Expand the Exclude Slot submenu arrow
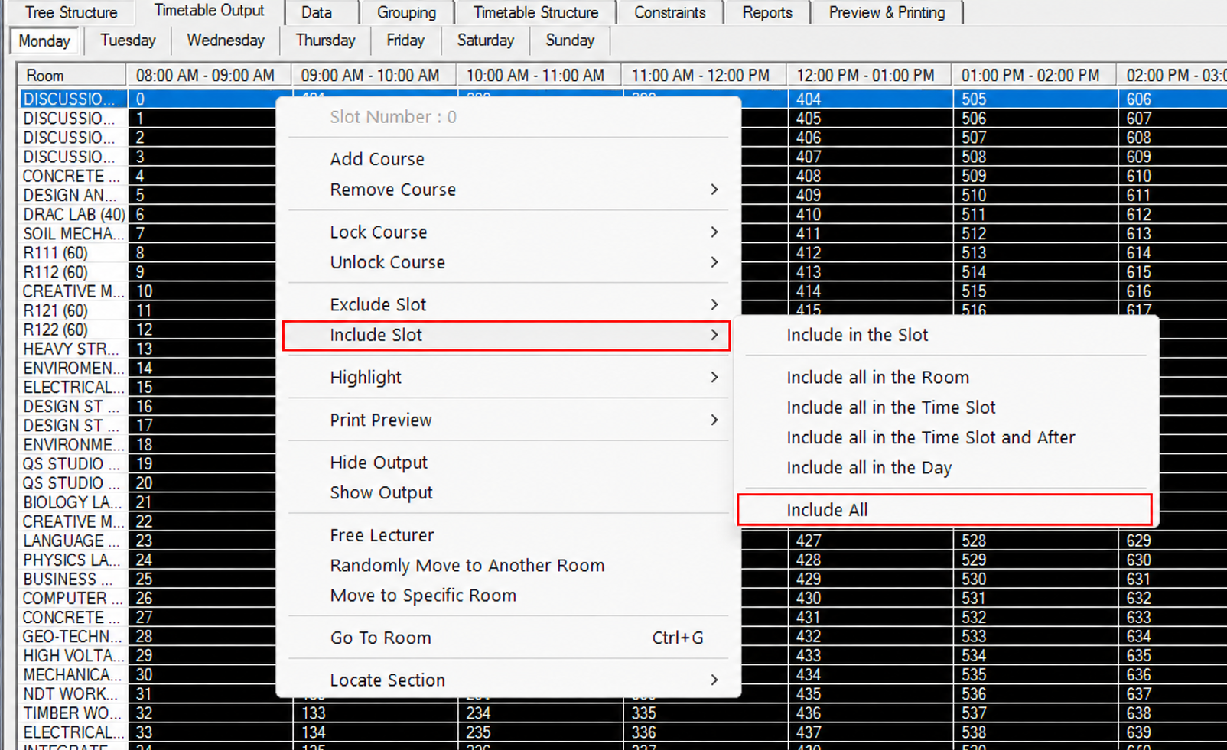 714,304
